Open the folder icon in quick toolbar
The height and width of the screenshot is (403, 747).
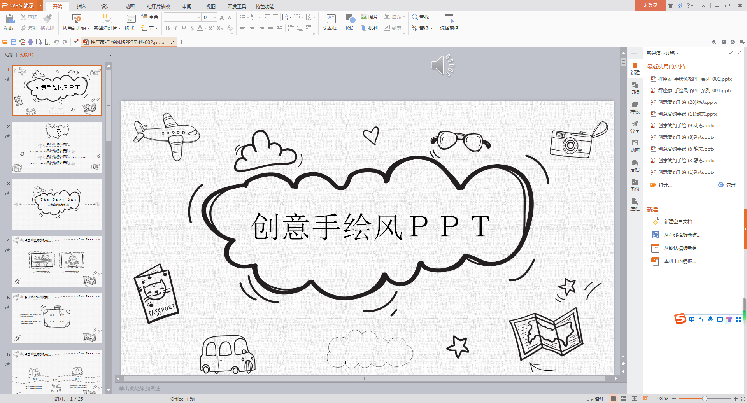point(5,42)
